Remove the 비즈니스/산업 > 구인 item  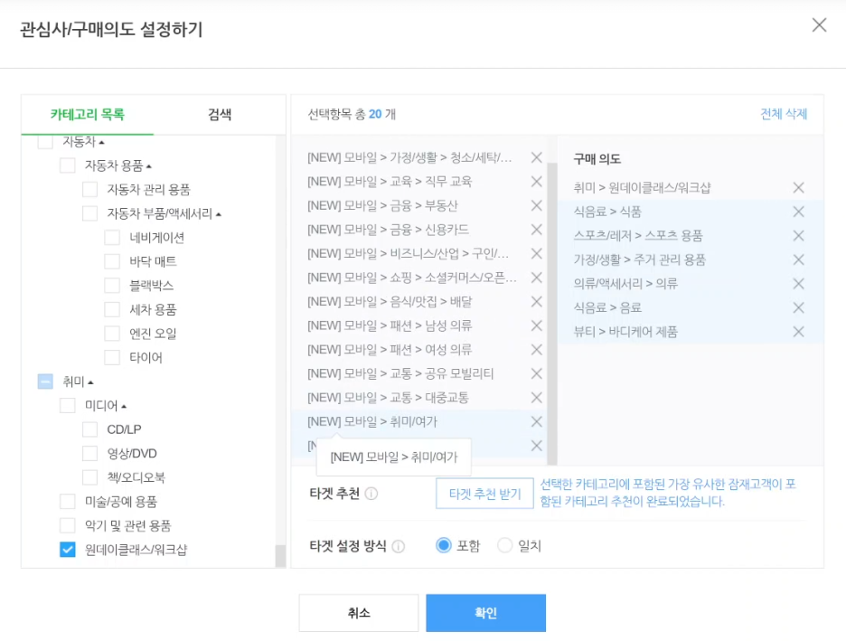tap(536, 253)
